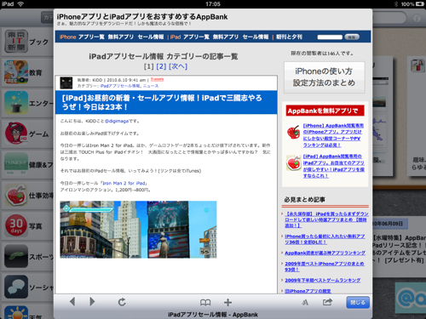Open the @digimaga profile link
Viewport: 426px width, 319px height.
(117, 121)
